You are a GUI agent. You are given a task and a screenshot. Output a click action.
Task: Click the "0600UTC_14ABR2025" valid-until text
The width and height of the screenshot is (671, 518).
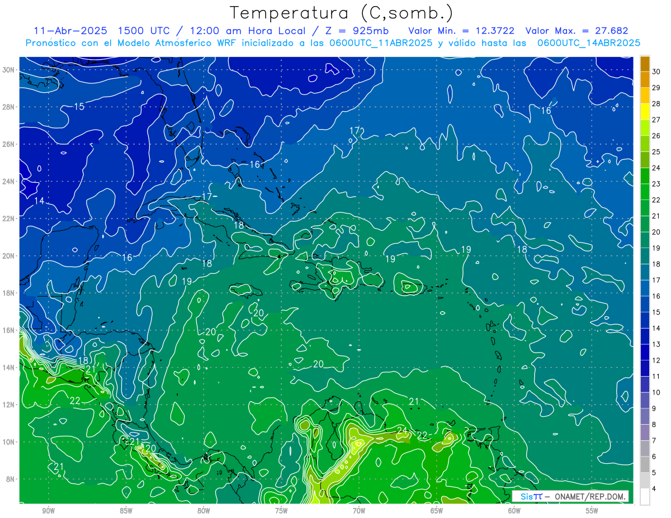[588, 42]
